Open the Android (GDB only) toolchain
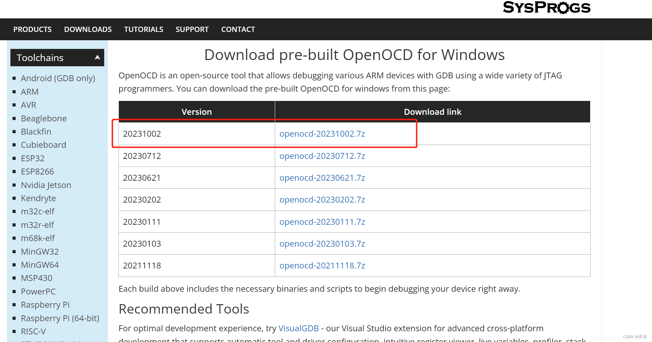Screen dimensions: 652x342 pyautogui.click(x=58, y=78)
